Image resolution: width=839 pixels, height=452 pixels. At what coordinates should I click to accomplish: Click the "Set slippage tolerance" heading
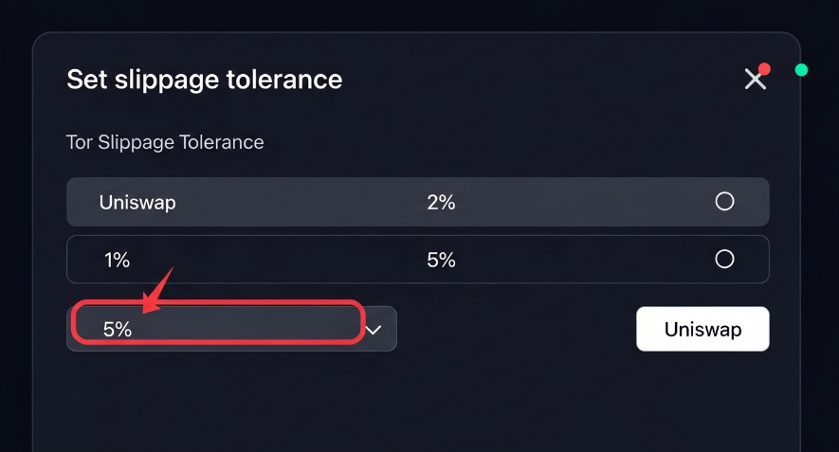204,79
